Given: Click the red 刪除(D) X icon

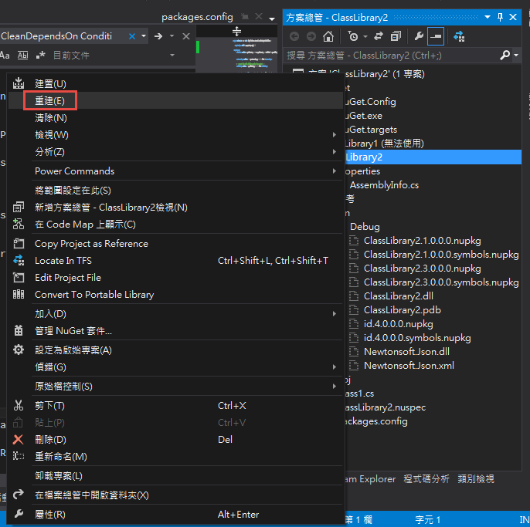Looking at the screenshot, I should point(19,440).
